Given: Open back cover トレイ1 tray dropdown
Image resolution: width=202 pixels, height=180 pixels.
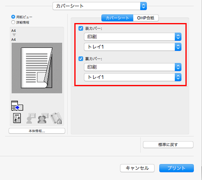Looking at the screenshot, I should 133,77.
